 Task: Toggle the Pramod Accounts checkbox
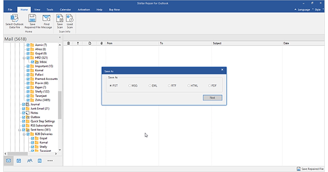pyautogui.click(x=28, y=79)
